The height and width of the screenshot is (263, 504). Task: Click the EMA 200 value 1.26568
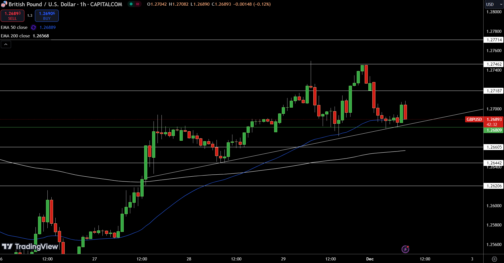tap(41, 36)
